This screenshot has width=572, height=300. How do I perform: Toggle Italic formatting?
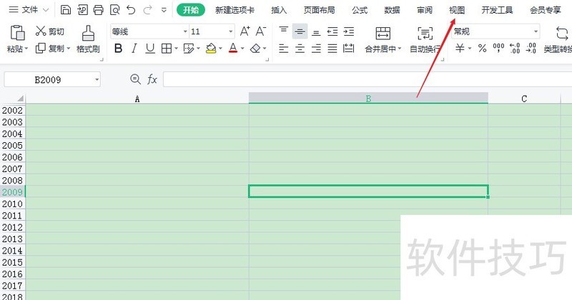(134, 48)
